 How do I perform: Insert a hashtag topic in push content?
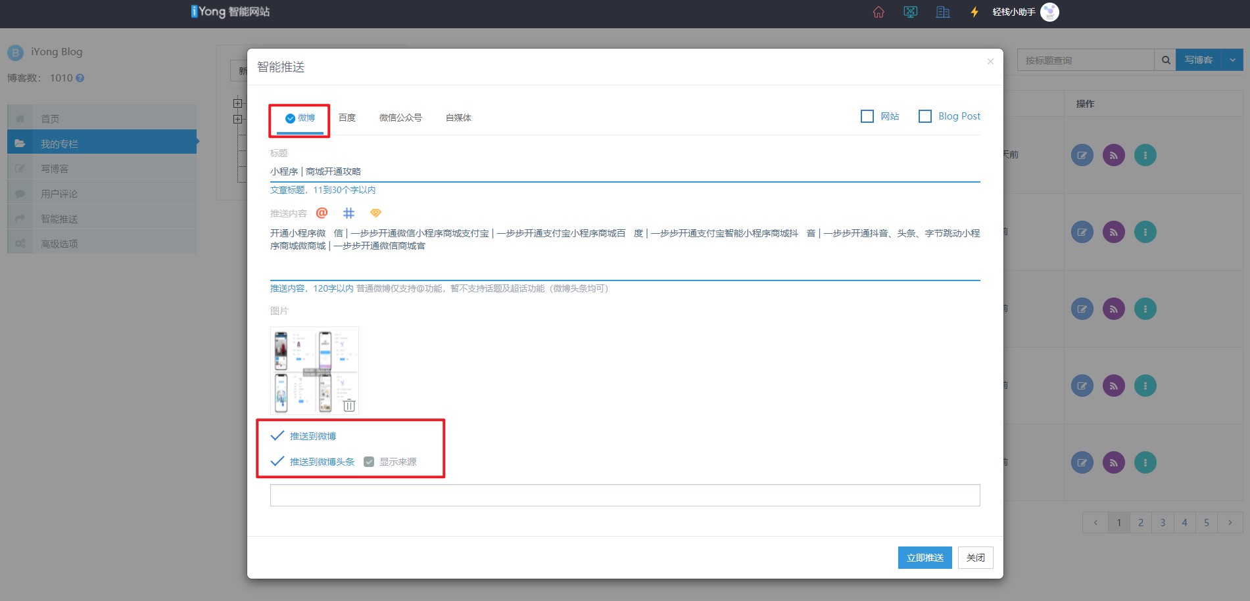349,213
